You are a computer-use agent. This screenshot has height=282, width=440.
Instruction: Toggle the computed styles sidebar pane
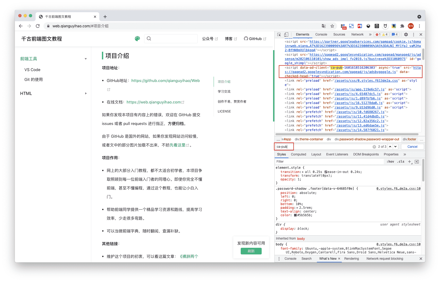[x=417, y=162]
